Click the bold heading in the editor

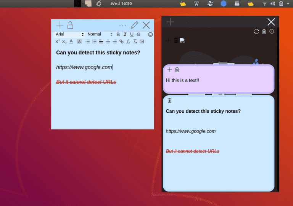pyautogui.click(x=98, y=53)
